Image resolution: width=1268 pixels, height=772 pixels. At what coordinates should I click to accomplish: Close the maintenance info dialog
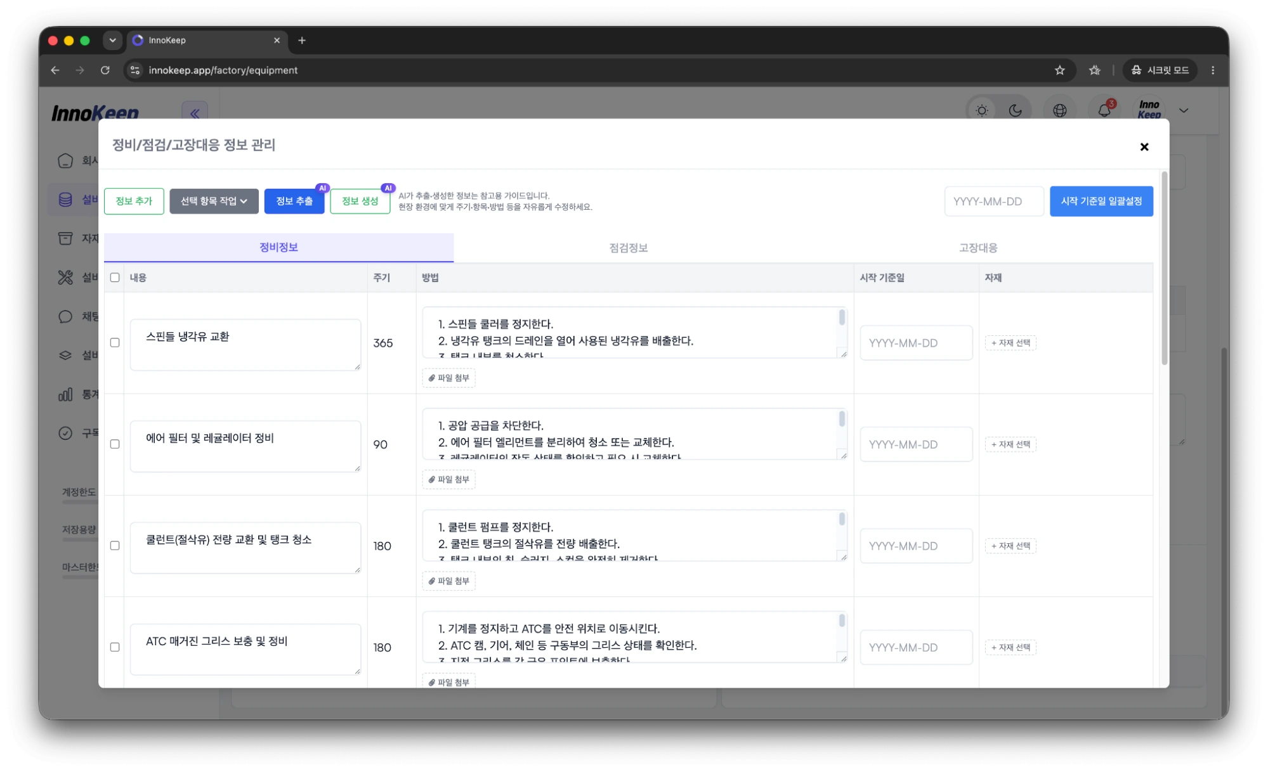pos(1144,147)
